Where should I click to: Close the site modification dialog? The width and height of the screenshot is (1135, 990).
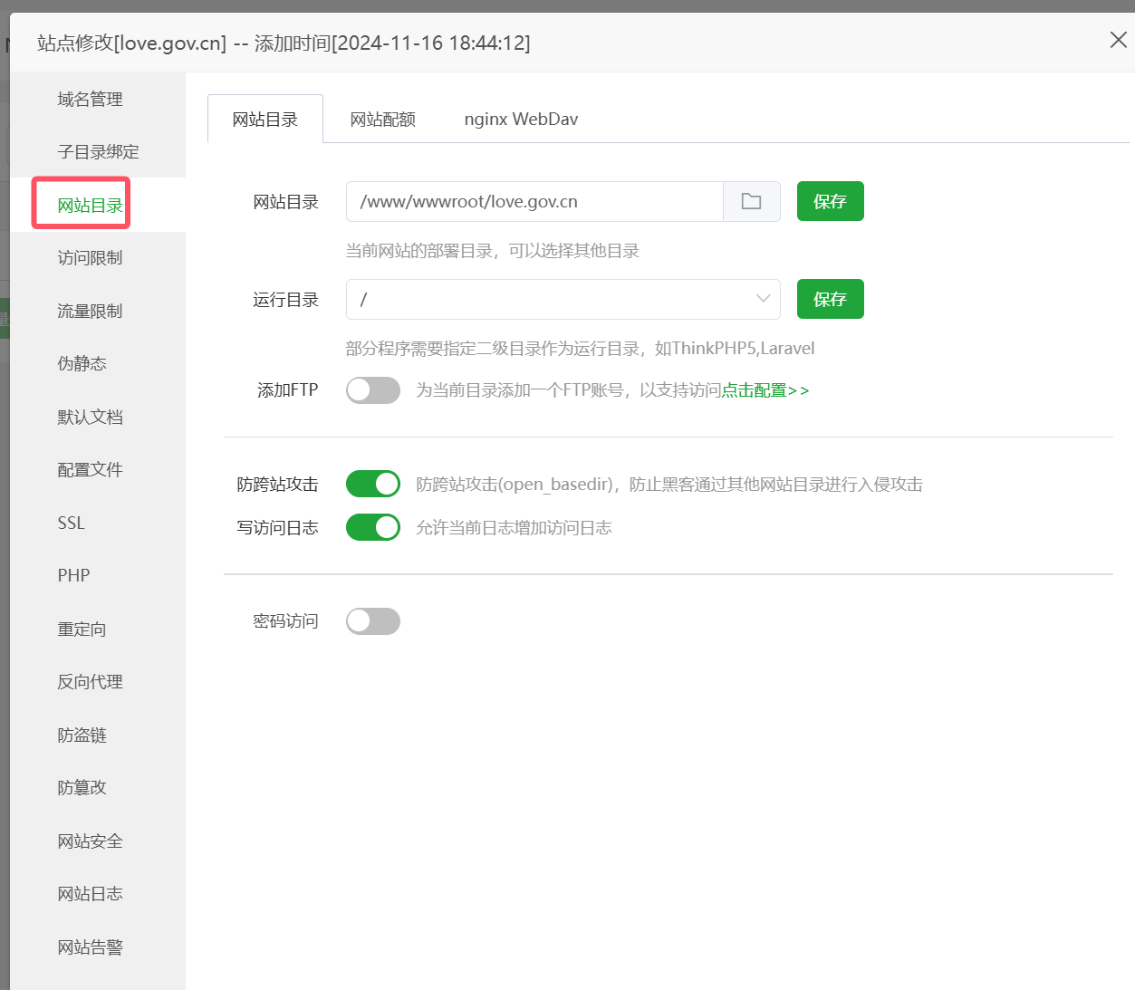[1118, 40]
